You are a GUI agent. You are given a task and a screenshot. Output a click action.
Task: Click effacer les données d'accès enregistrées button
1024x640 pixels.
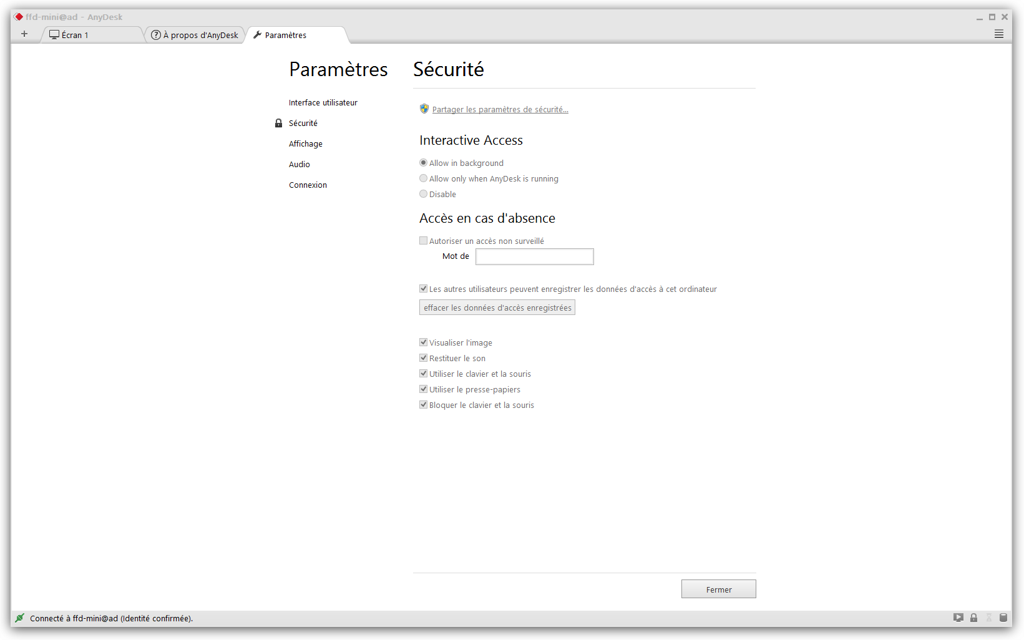coord(497,308)
